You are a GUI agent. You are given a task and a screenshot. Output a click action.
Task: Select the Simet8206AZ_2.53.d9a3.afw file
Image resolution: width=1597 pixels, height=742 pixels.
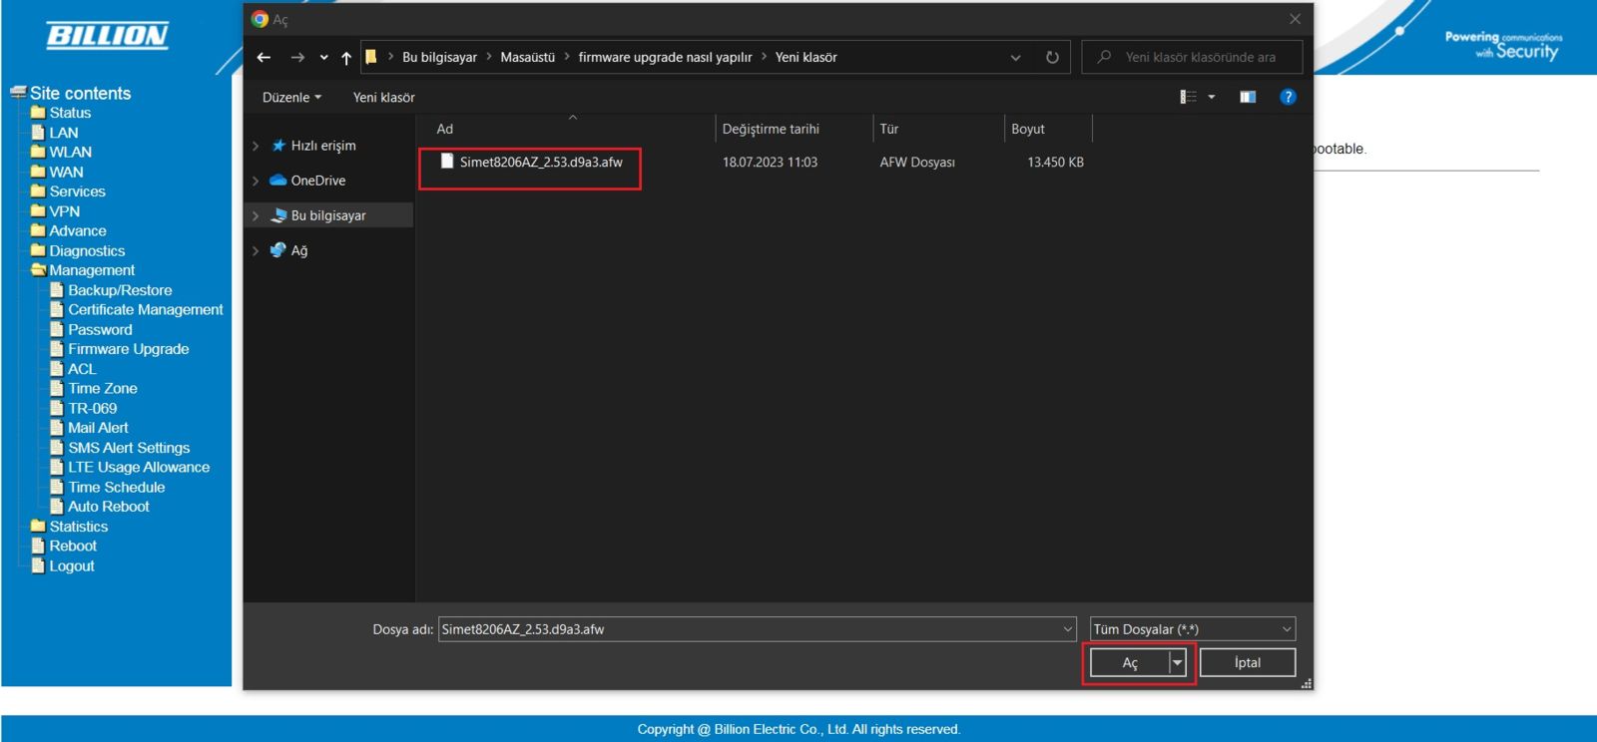coord(540,163)
